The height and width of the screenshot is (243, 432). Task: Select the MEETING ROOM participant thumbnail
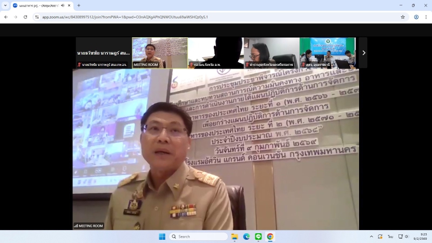tap(160, 52)
